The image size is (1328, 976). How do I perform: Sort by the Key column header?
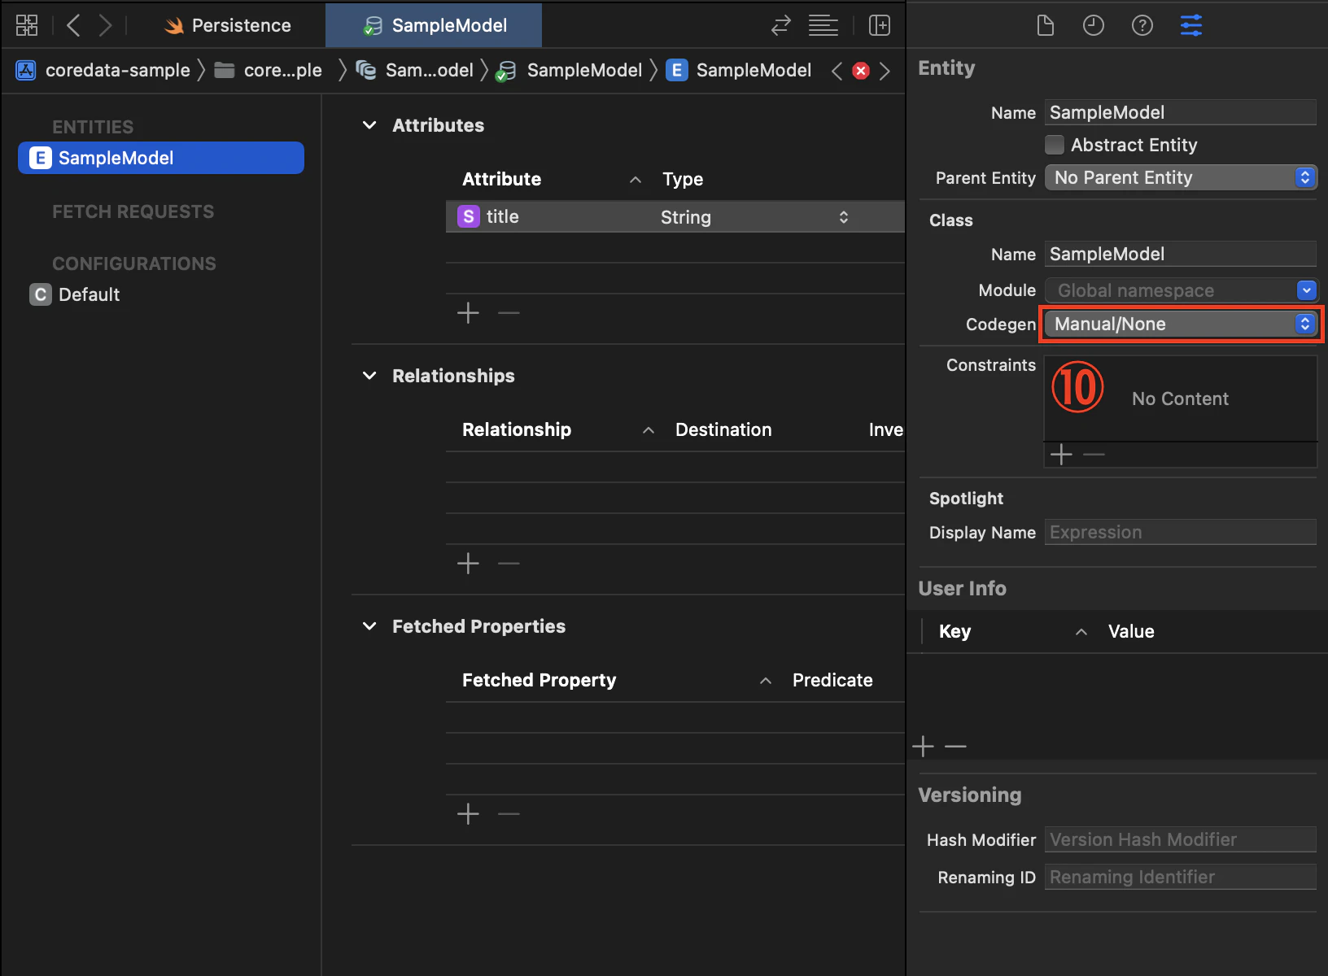tap(1012, 632)
